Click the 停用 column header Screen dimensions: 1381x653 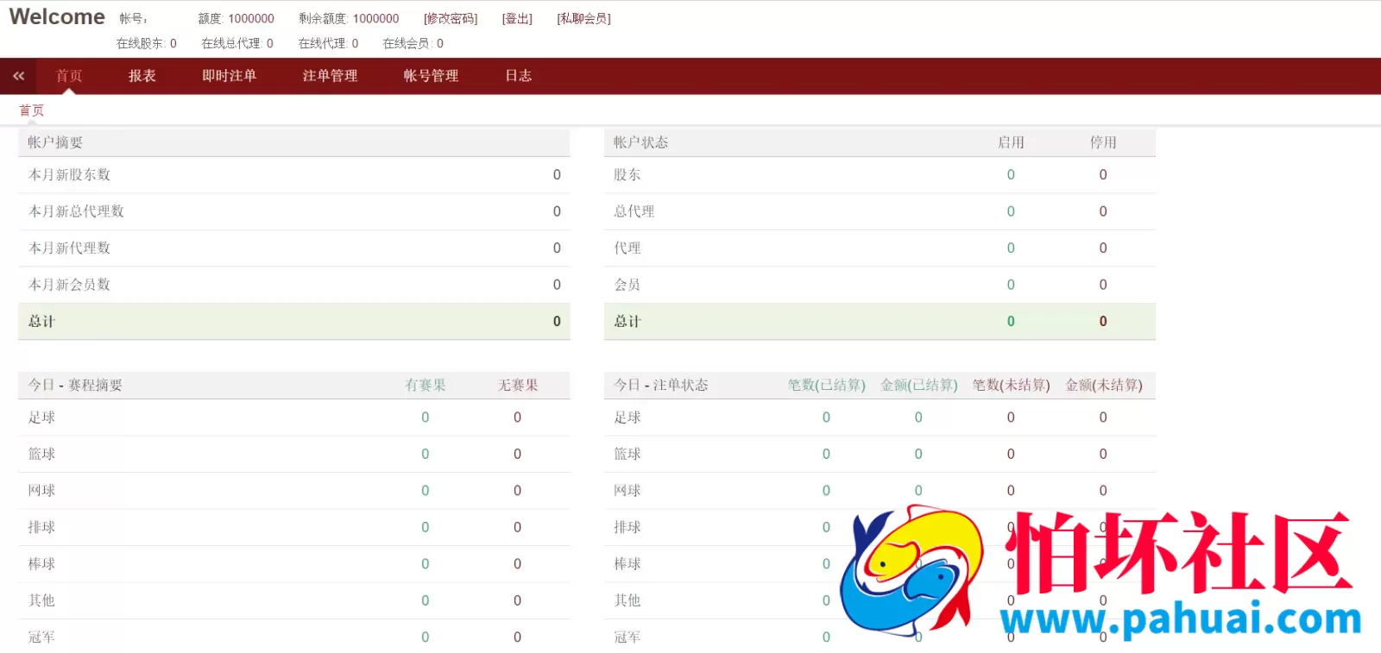coord(1103,142)
